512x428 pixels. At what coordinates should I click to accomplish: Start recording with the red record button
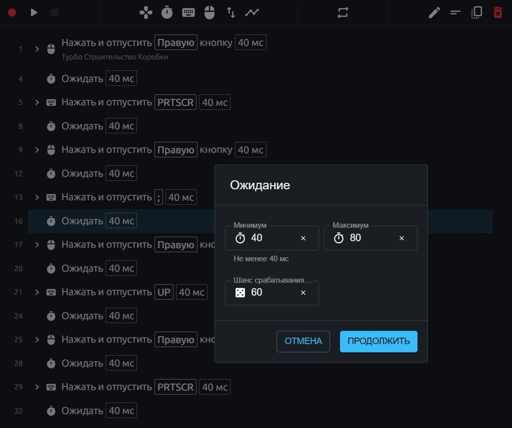click(x=12, y=12)
